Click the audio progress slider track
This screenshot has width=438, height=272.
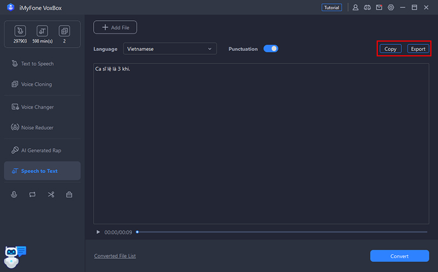pyautogui.click(x=282, y=232)
